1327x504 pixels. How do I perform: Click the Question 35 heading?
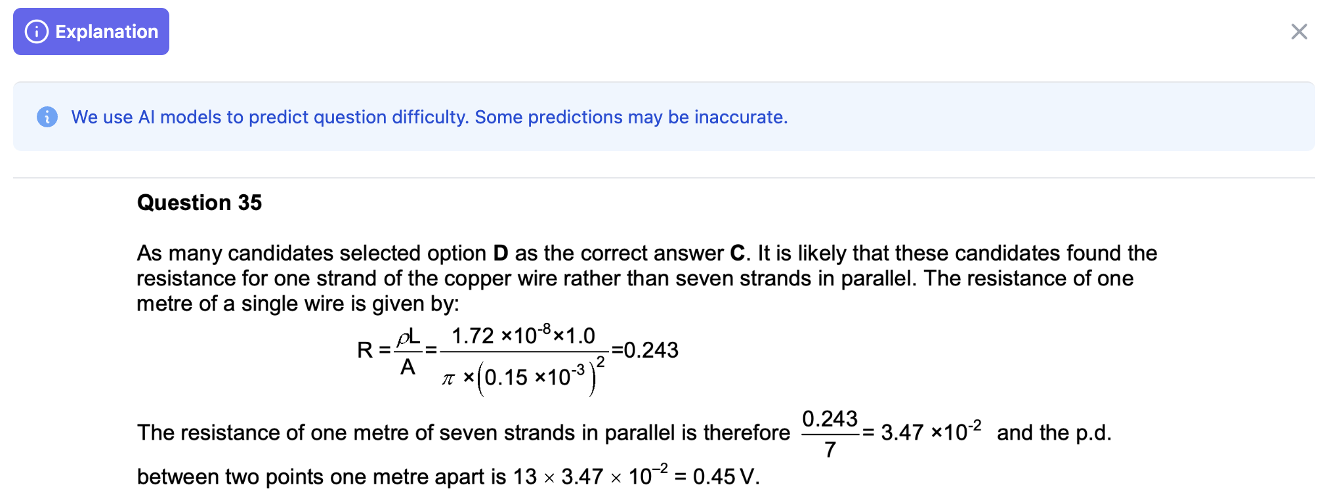click(199, 202)
